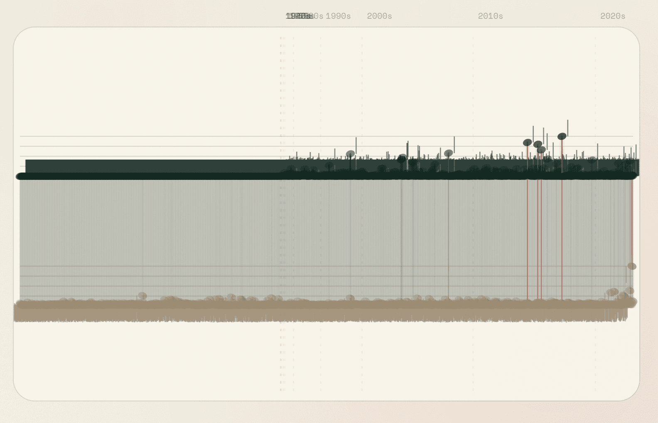Select the dark oval marker just before 2010s
The image size is (658, 423).
pyautogui.click(x=448, y=153)
